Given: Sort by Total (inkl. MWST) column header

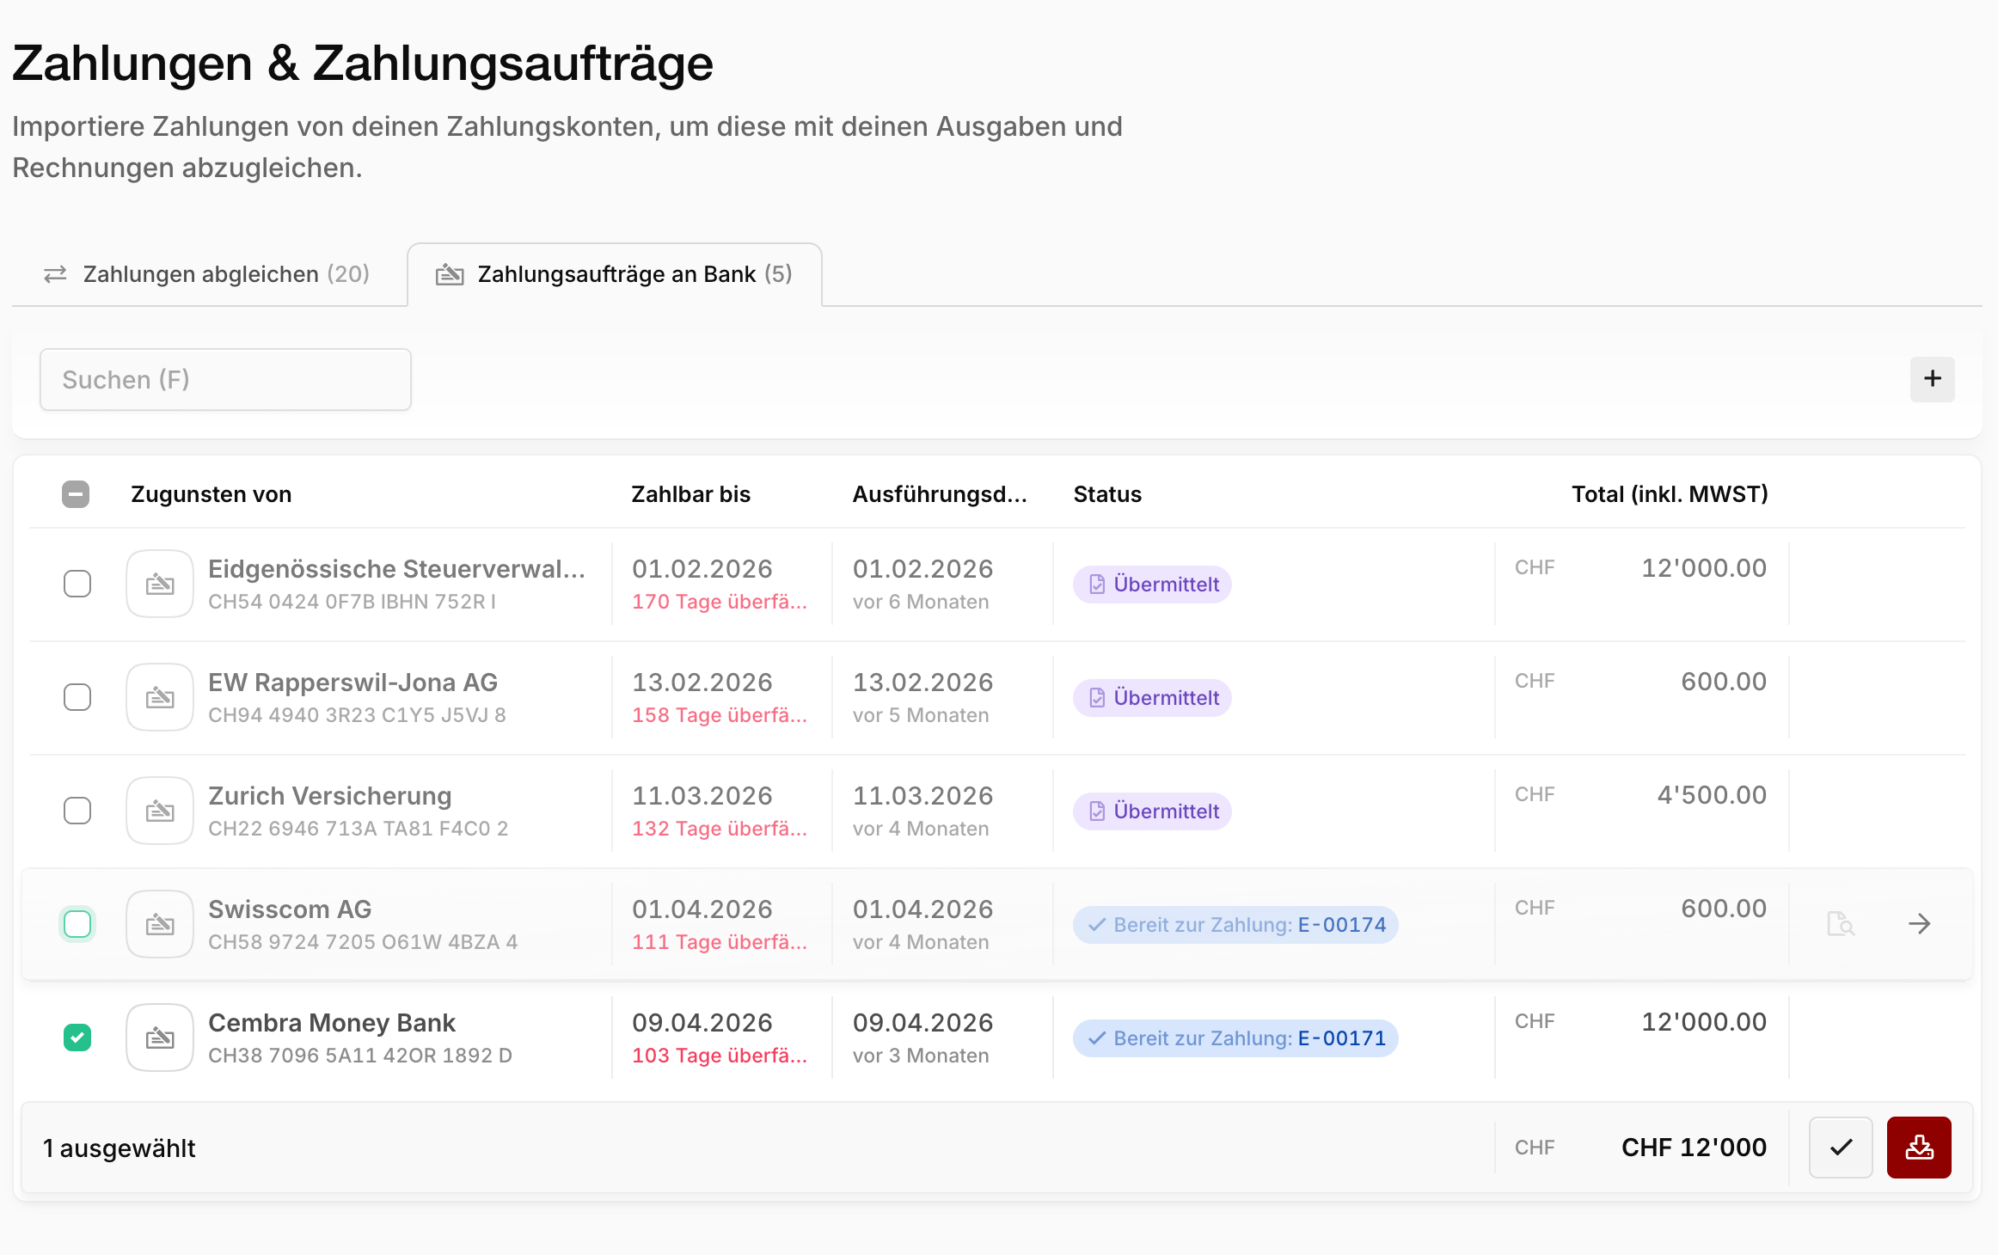Looking at the screenshot, I should (x=1670, y=494).
